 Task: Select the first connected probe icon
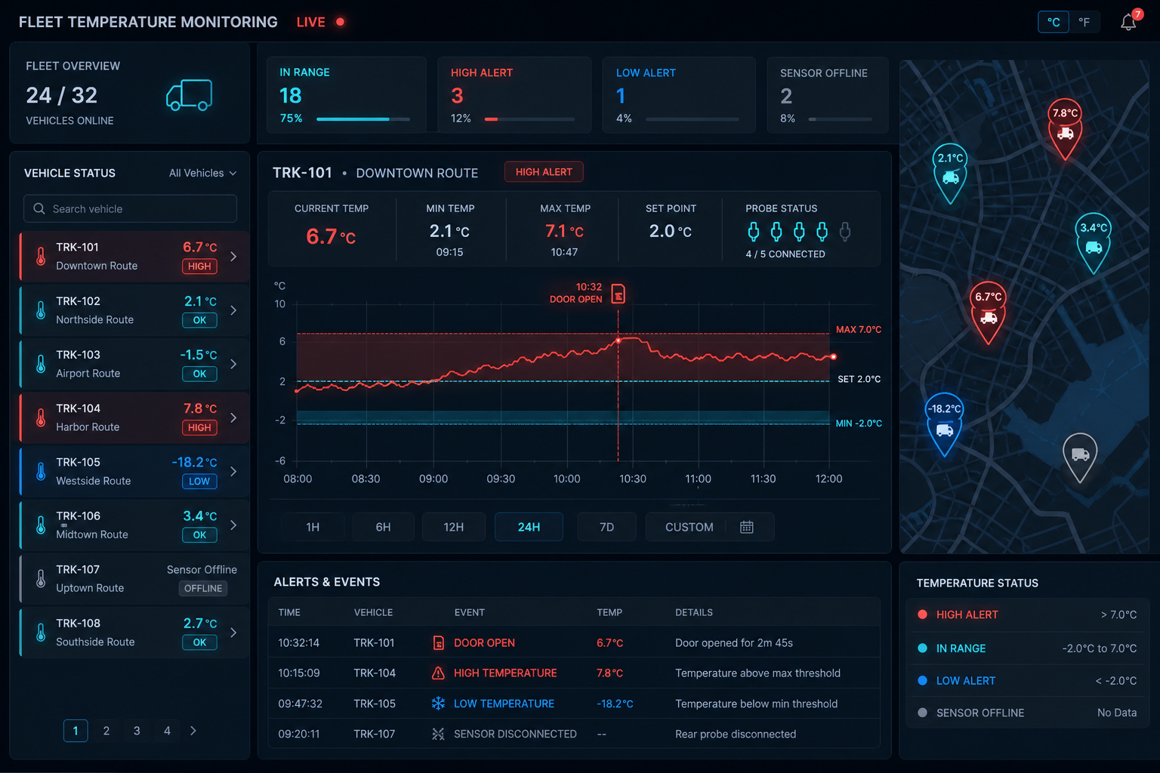coord(753,231)
